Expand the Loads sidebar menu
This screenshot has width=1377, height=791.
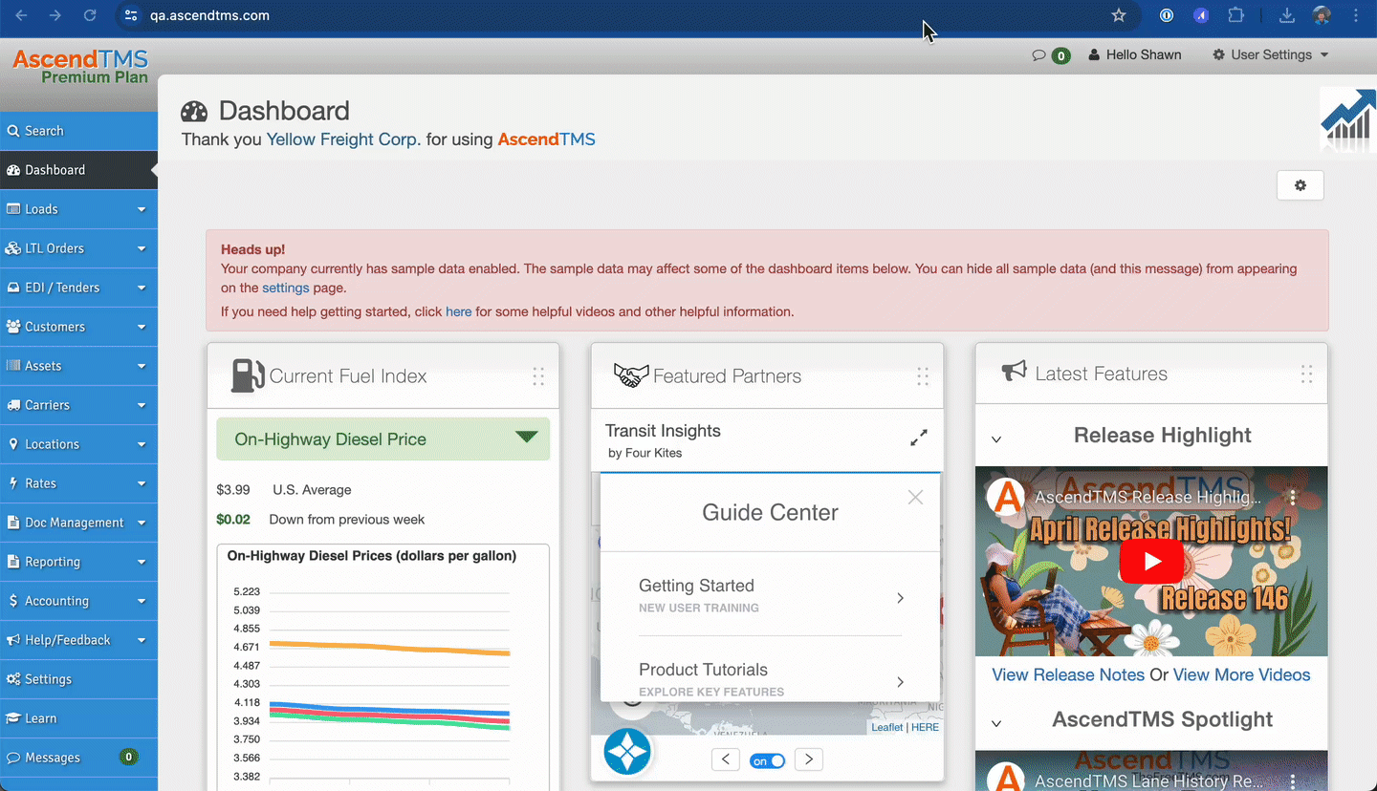coord(78,209)
